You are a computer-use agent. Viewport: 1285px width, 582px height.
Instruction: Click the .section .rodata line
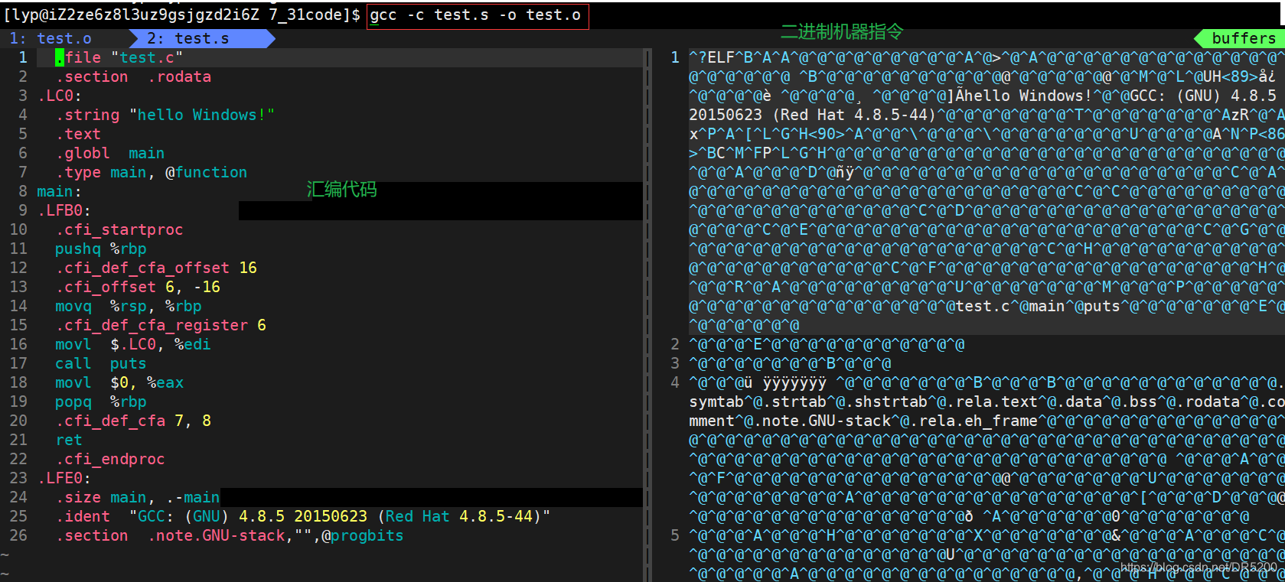[133, 76]
